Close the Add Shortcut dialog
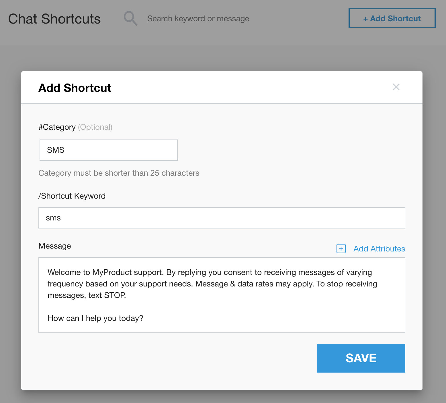 396,87
